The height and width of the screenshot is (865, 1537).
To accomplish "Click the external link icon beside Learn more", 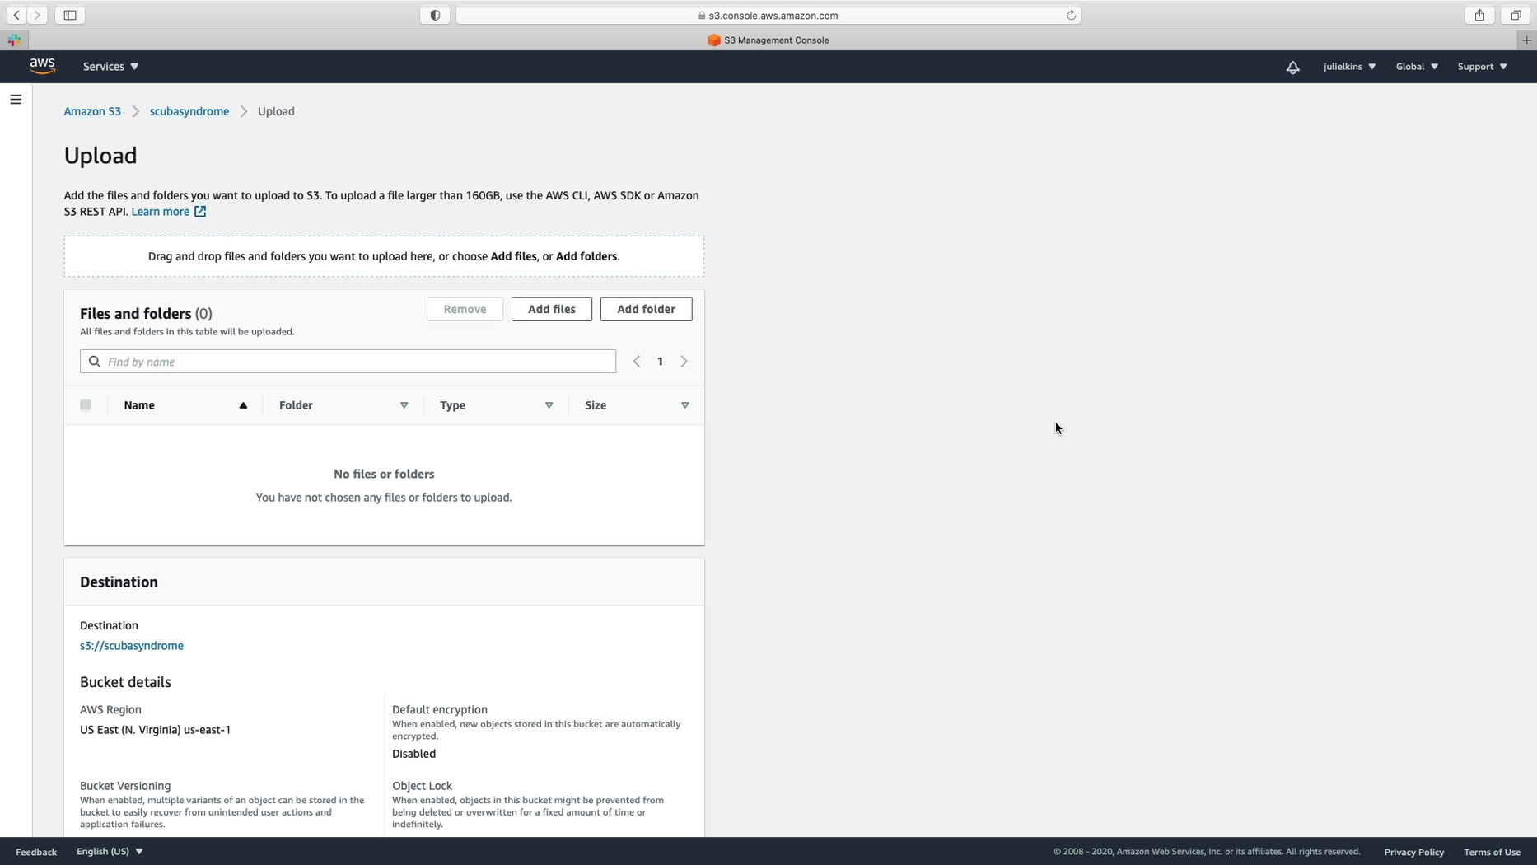I will pos(200,212).
